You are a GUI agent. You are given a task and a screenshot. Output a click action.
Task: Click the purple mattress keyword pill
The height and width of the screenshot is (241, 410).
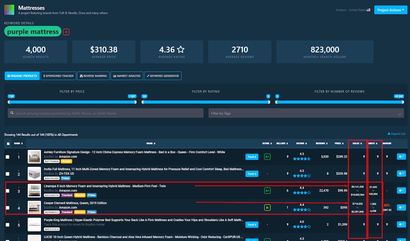(x=33, y=32)
